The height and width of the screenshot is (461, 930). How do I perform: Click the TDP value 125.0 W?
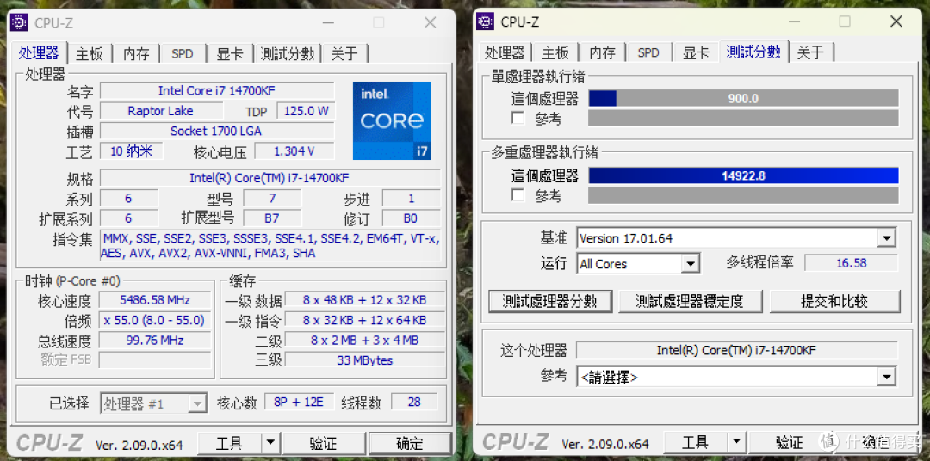coord(306,111)
